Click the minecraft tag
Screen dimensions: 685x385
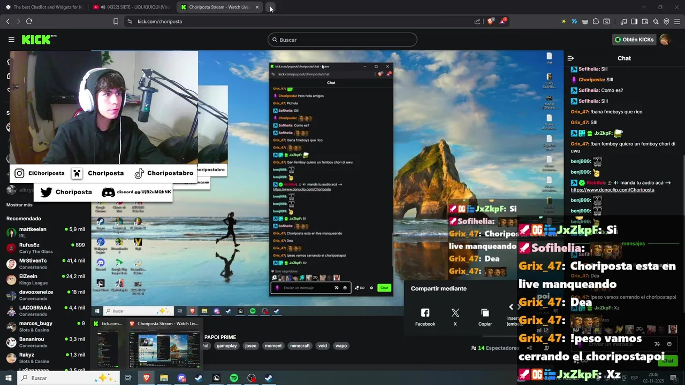(300, 346)
